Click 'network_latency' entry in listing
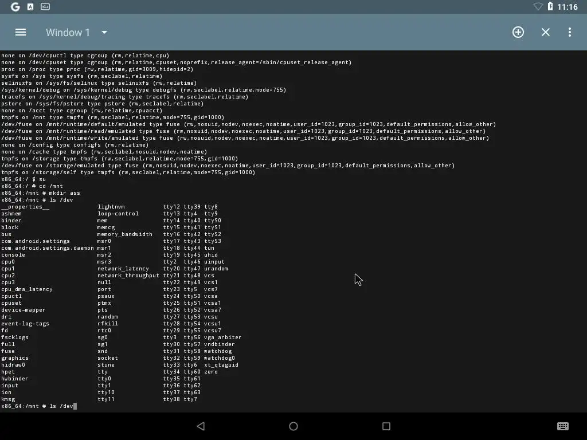 123,269
